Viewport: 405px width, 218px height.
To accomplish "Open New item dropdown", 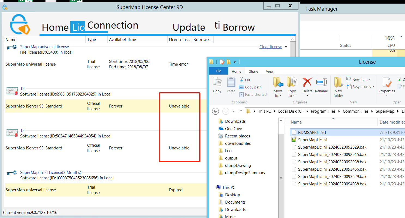I will point(359,79).
